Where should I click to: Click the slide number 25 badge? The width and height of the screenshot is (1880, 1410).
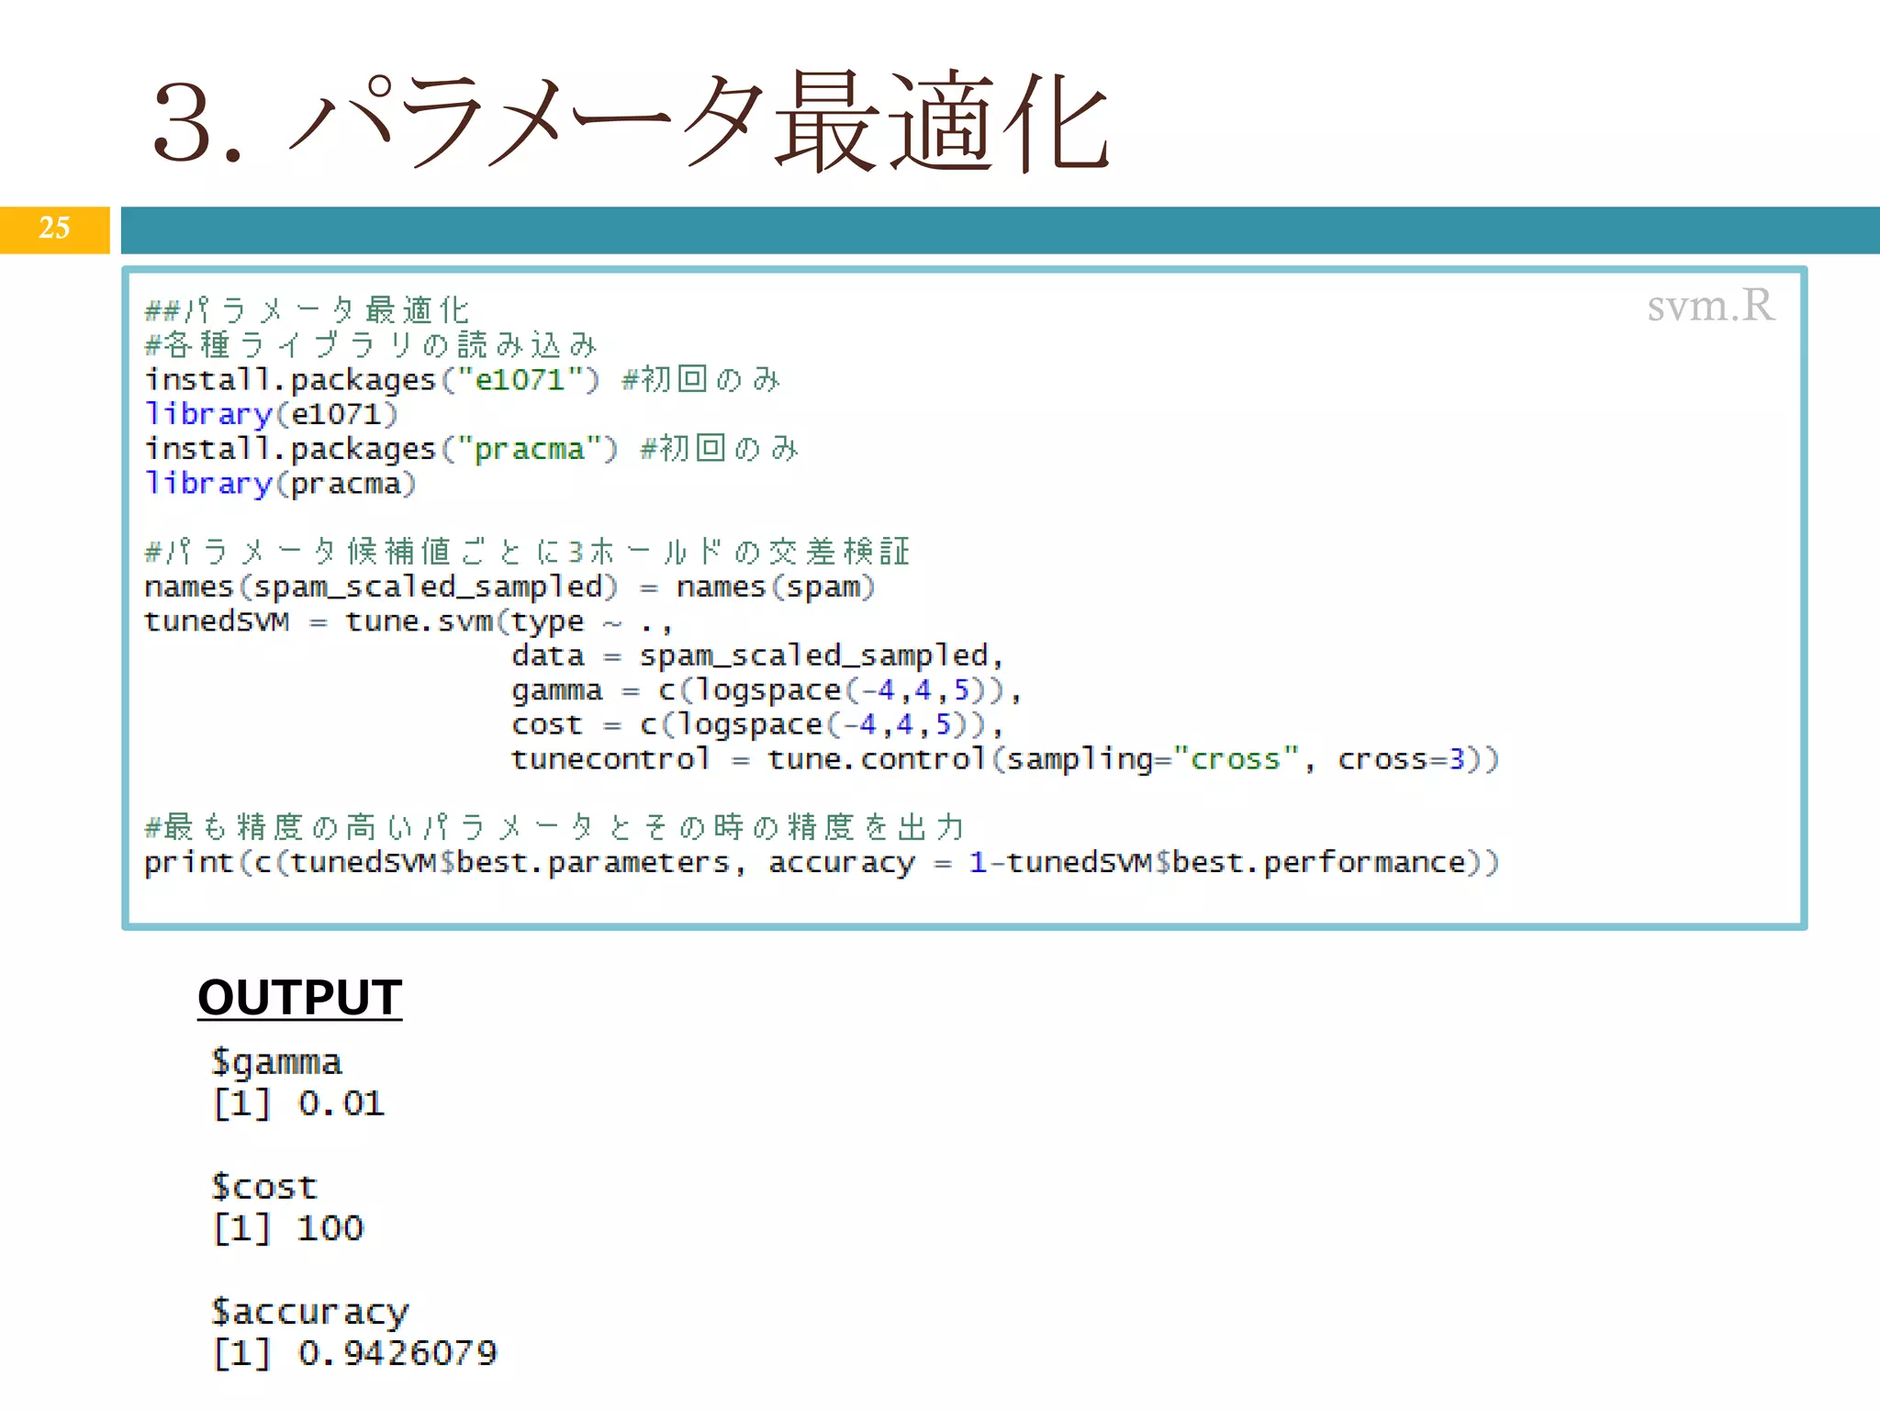(55, 229)
